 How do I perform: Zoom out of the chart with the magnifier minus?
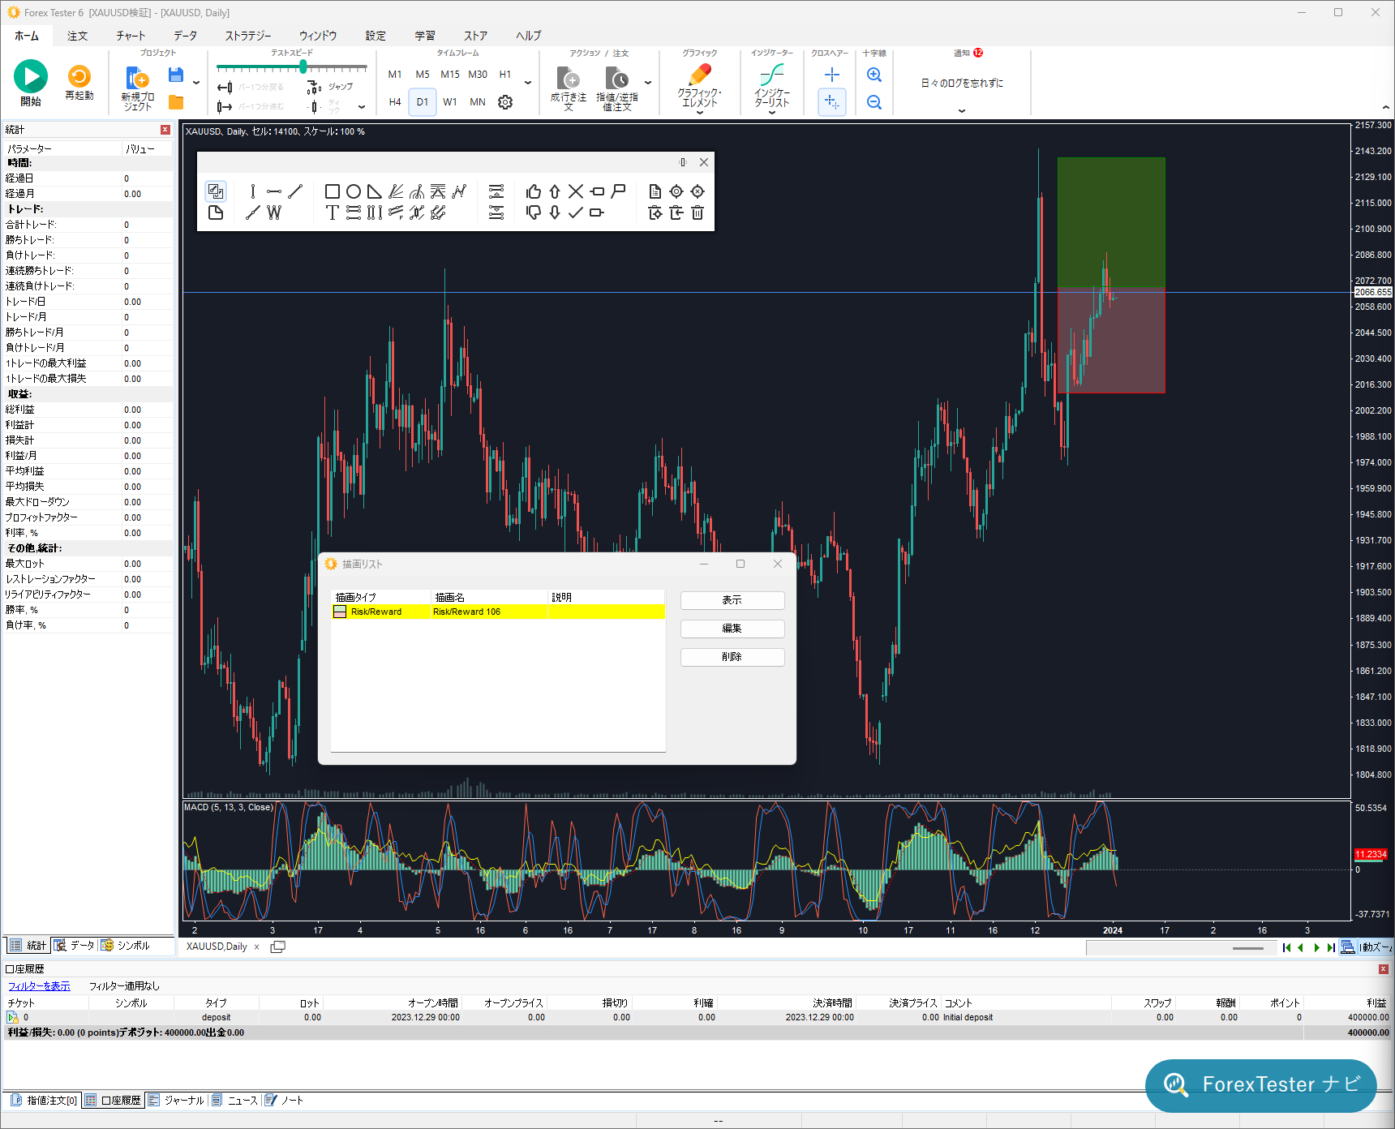[874, 102]
